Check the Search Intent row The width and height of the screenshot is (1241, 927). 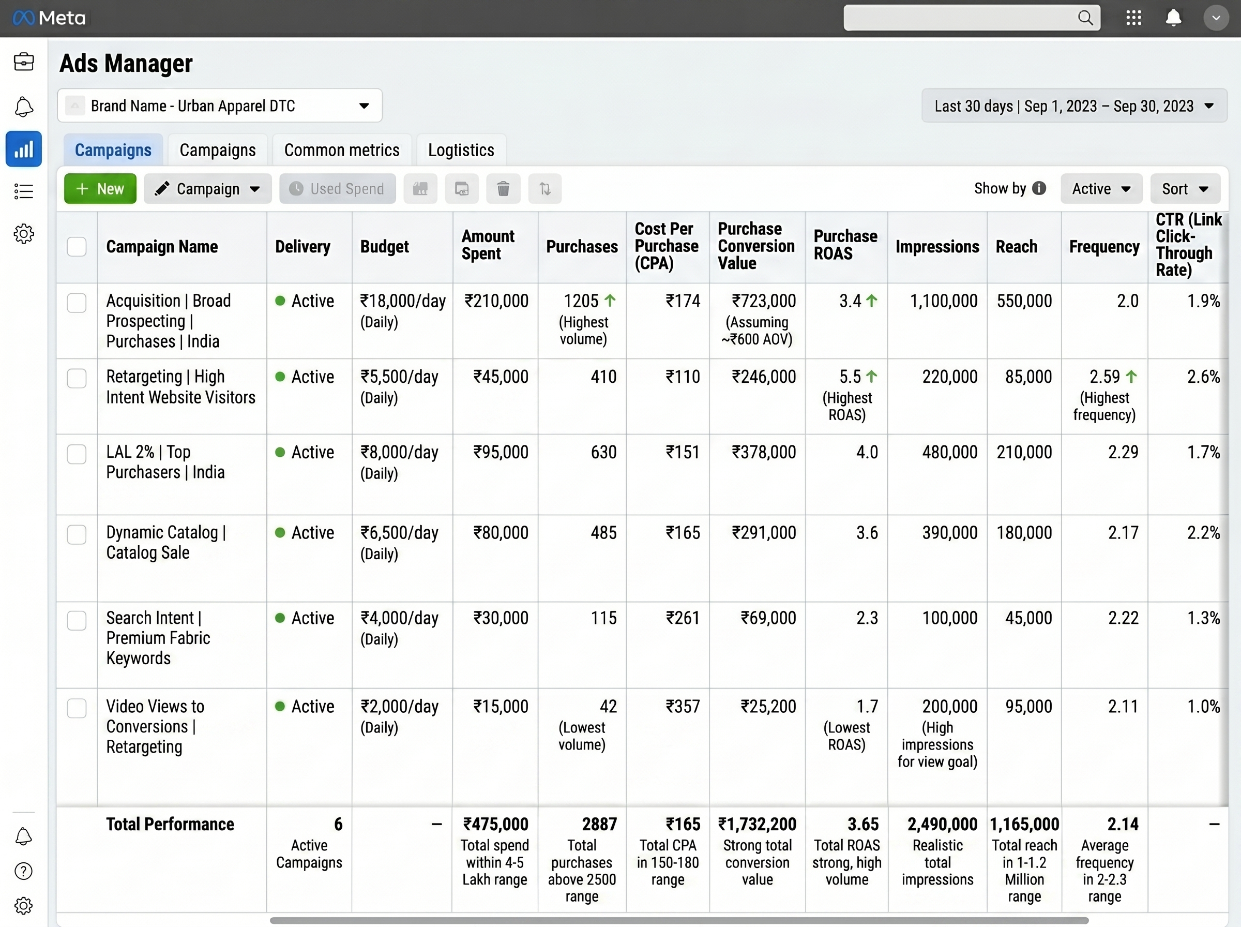(x=77, y=621)
